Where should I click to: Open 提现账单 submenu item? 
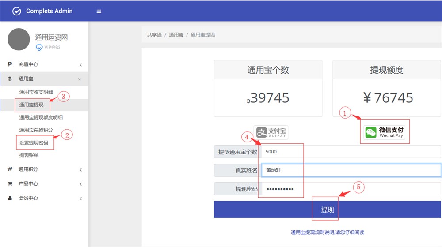click(29, 155)
